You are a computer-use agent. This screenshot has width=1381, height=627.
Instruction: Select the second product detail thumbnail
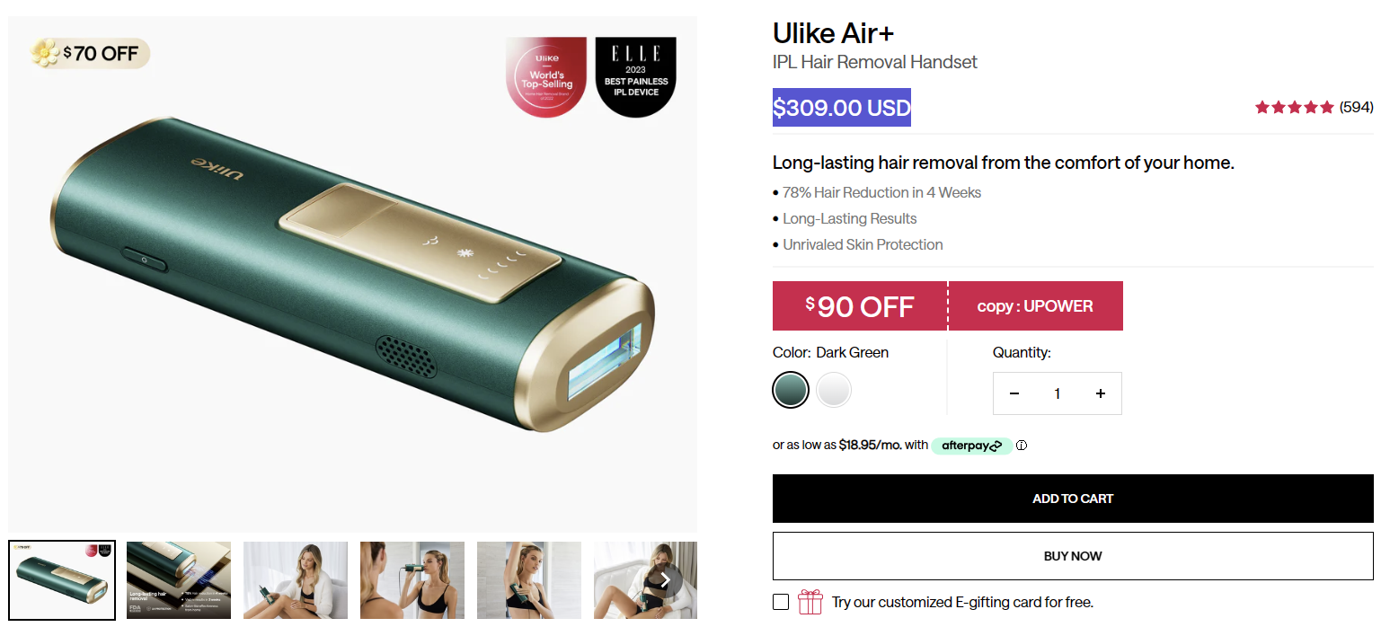pos(179,580)
